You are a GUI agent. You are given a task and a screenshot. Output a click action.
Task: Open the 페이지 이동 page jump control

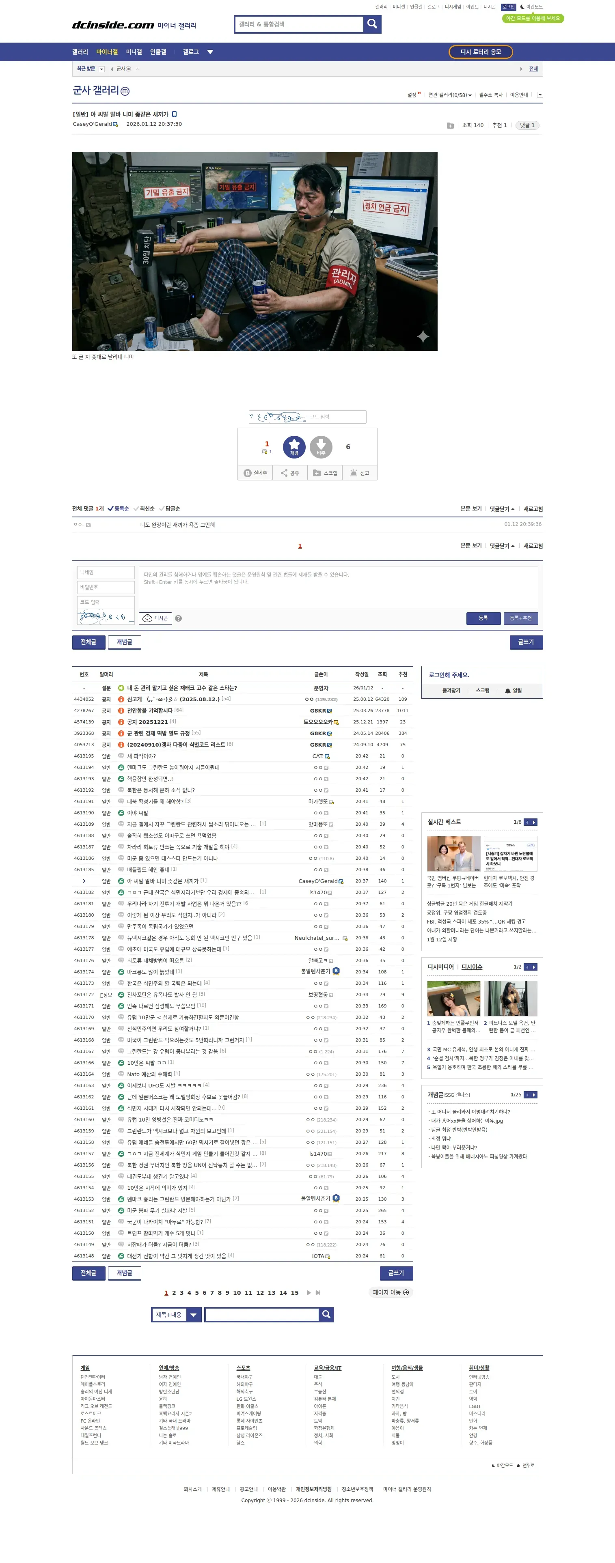pyautogui.click(x=391, y=1292)
